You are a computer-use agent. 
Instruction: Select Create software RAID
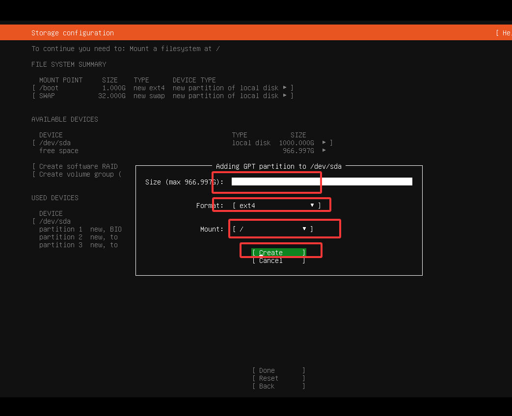click(x=75, y=166)
